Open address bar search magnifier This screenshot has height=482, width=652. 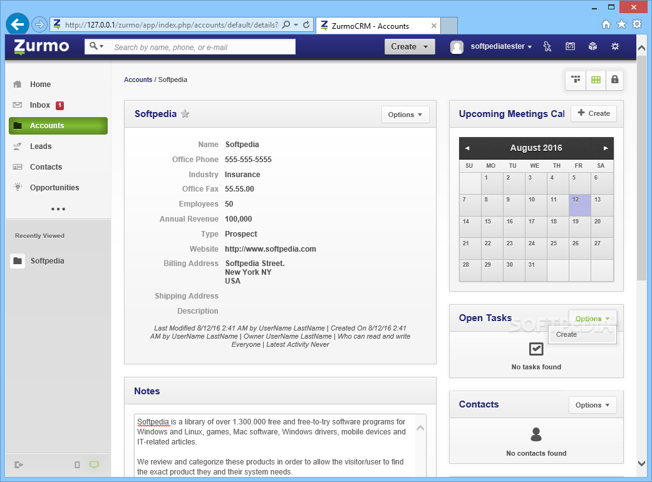pyautogui.click(x=286, y=24)
